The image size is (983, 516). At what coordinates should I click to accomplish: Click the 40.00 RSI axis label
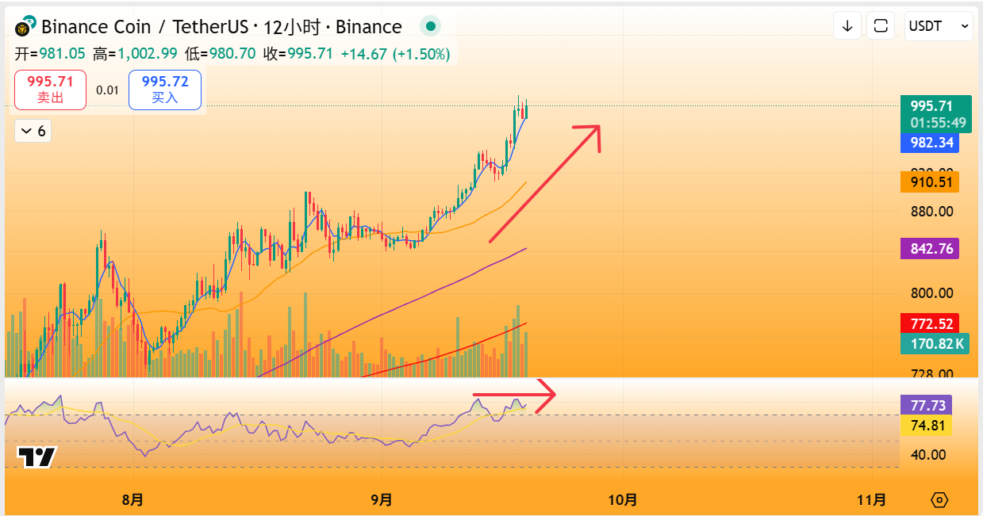pyautogui.click(x=927, y=454)
